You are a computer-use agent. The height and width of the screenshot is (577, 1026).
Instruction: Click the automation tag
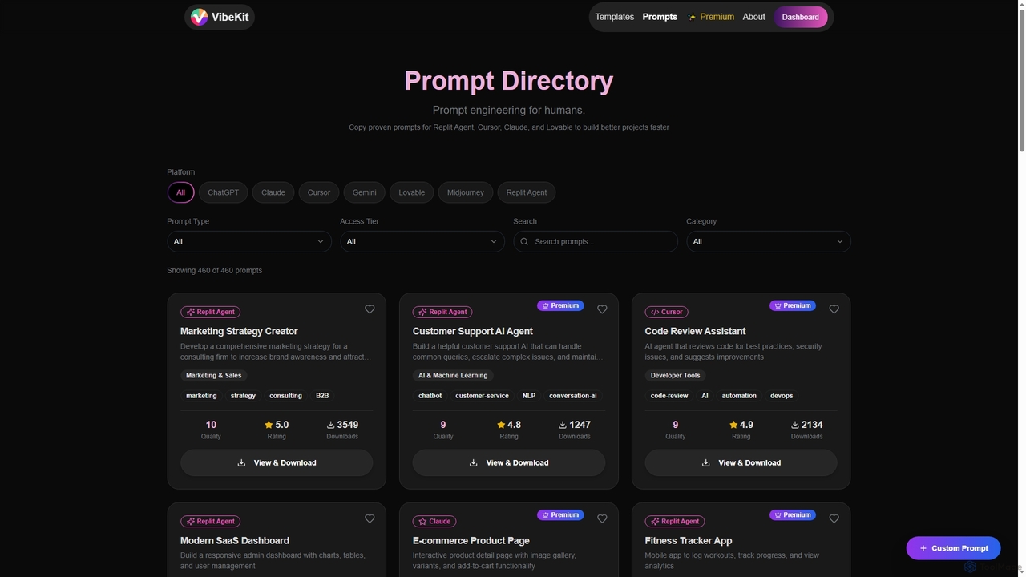(x=739, y=396)
